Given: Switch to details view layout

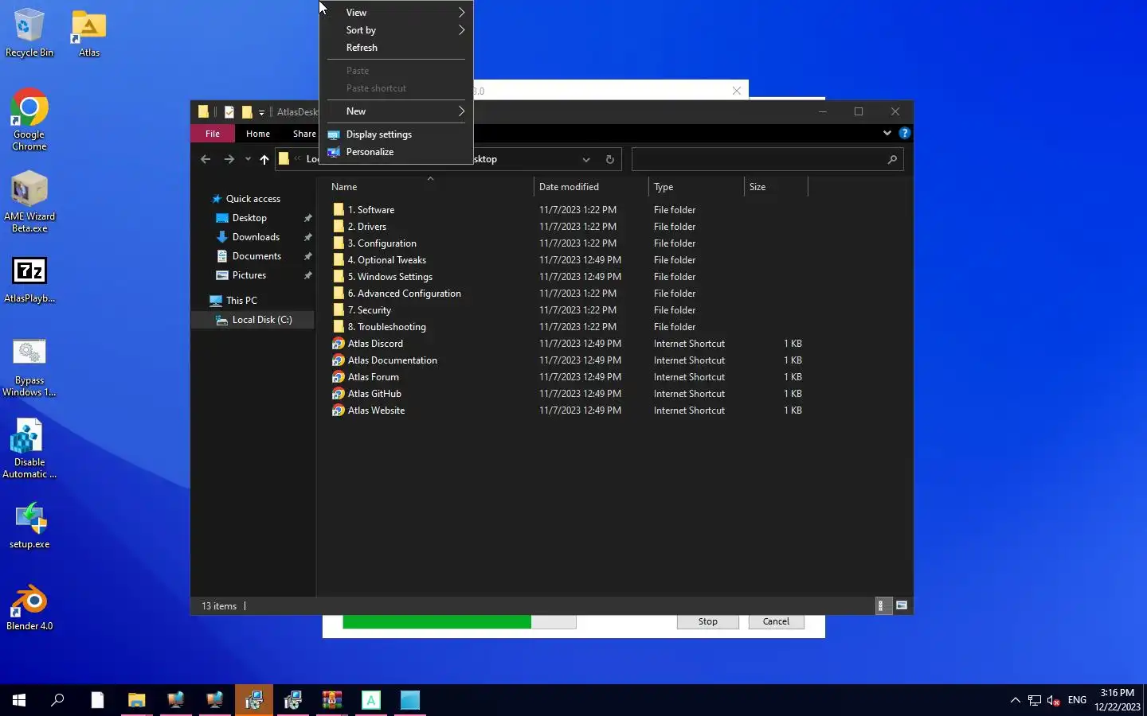Looking at the screenshot, I should (883, 605).
